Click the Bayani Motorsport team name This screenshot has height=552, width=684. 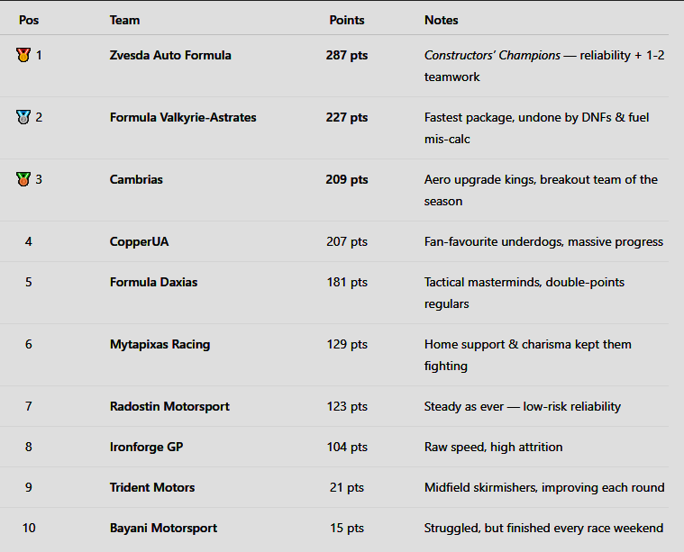coord(163,528)
